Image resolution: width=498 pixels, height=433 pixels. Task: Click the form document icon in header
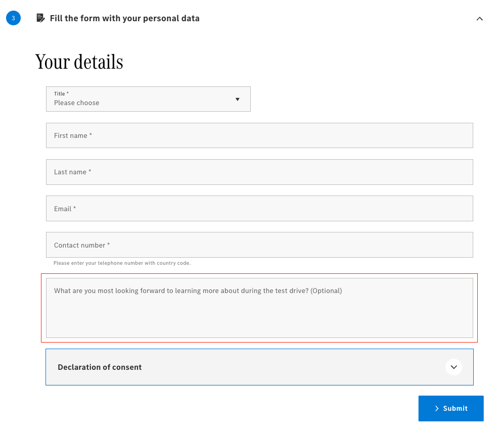[40, 18]
